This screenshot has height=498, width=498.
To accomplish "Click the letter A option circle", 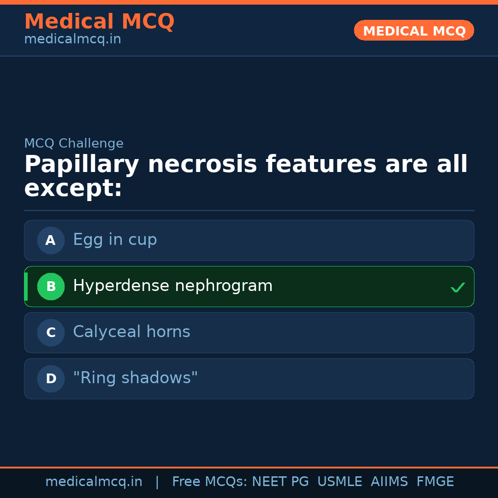I will 51,240.
